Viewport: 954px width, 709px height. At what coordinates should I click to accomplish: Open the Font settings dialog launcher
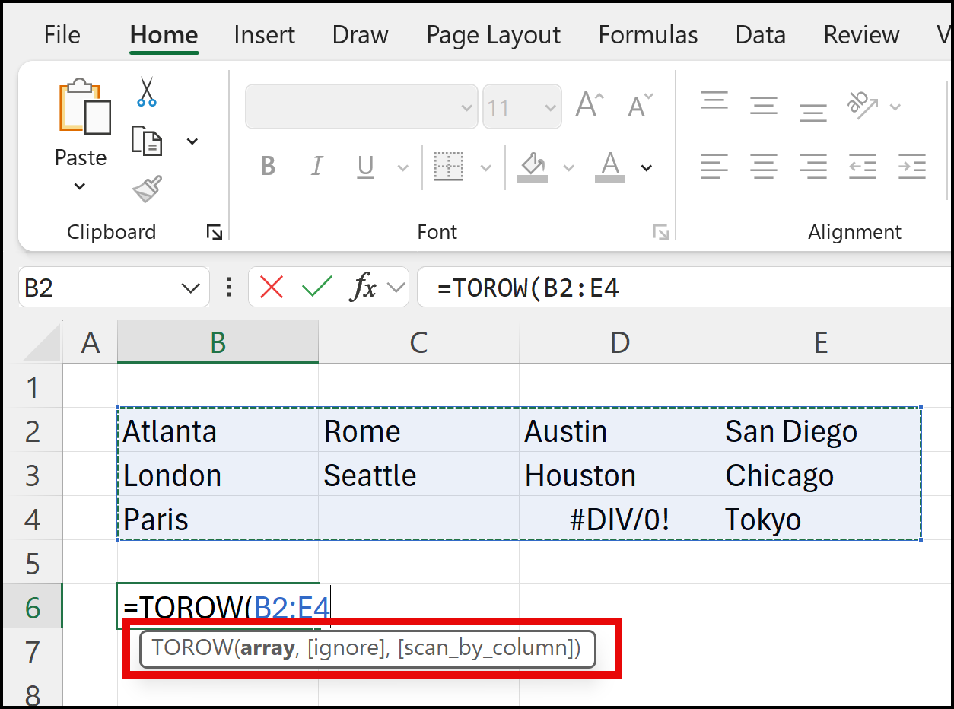tap(661, 231)
